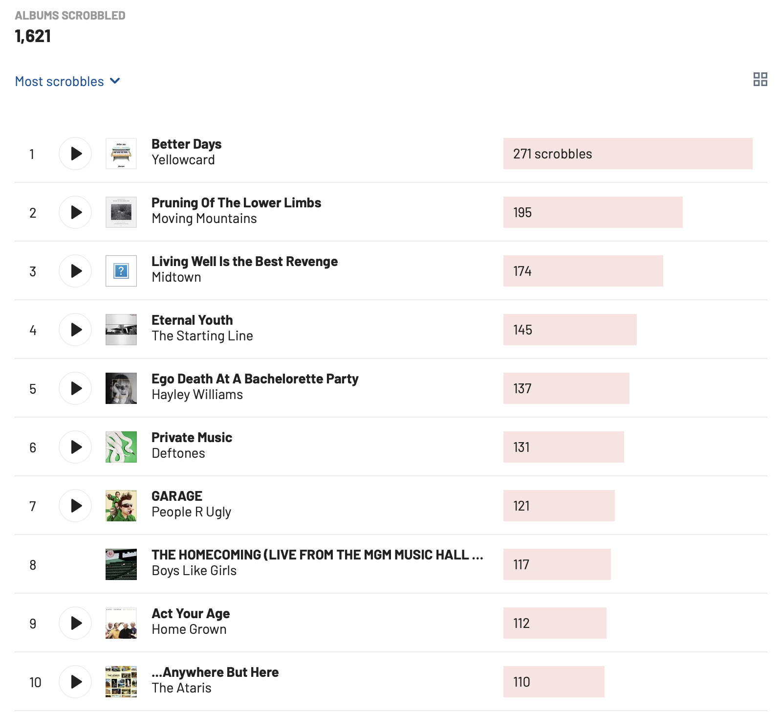Open the GARAGE album cover thumbnail
Image resolution: width=780 pixels, height=715 pixels.
pyautogui.click(x=121, y=506)
